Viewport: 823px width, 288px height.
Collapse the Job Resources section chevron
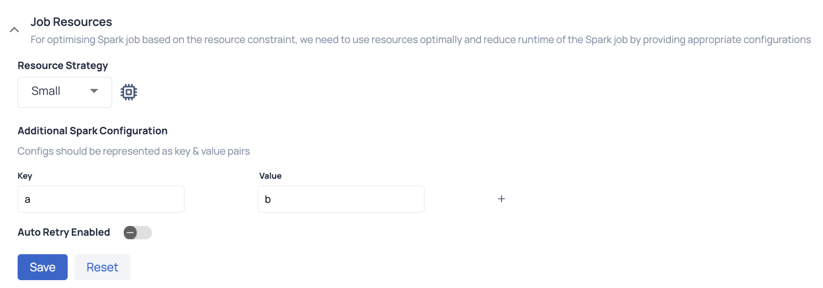coord(14,30)
